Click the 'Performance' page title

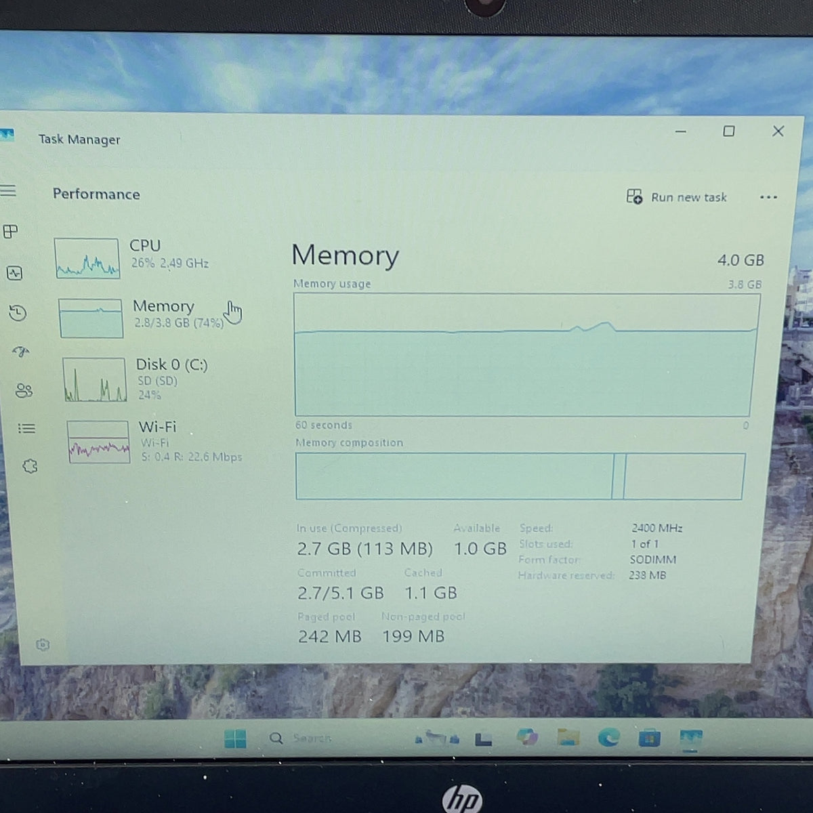(96, 194)
